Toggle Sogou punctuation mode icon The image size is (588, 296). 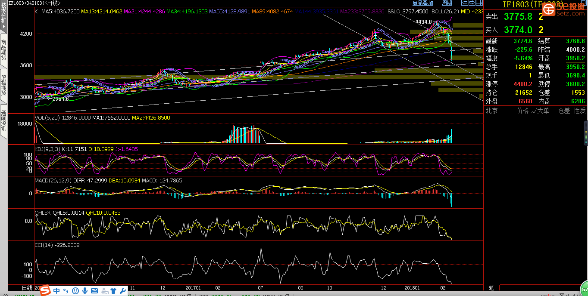tap(66, 291)
